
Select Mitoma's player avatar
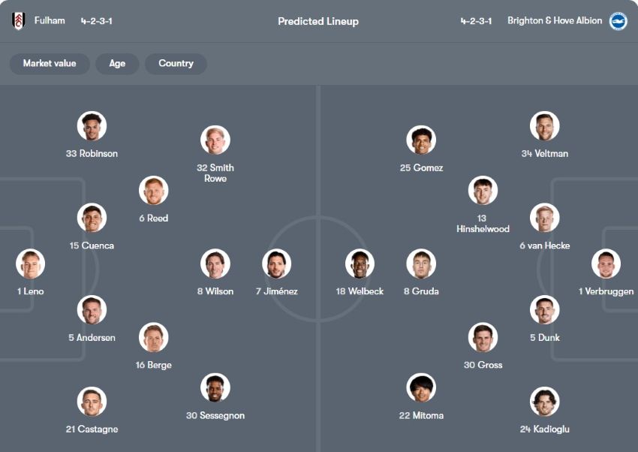point(422,387)
